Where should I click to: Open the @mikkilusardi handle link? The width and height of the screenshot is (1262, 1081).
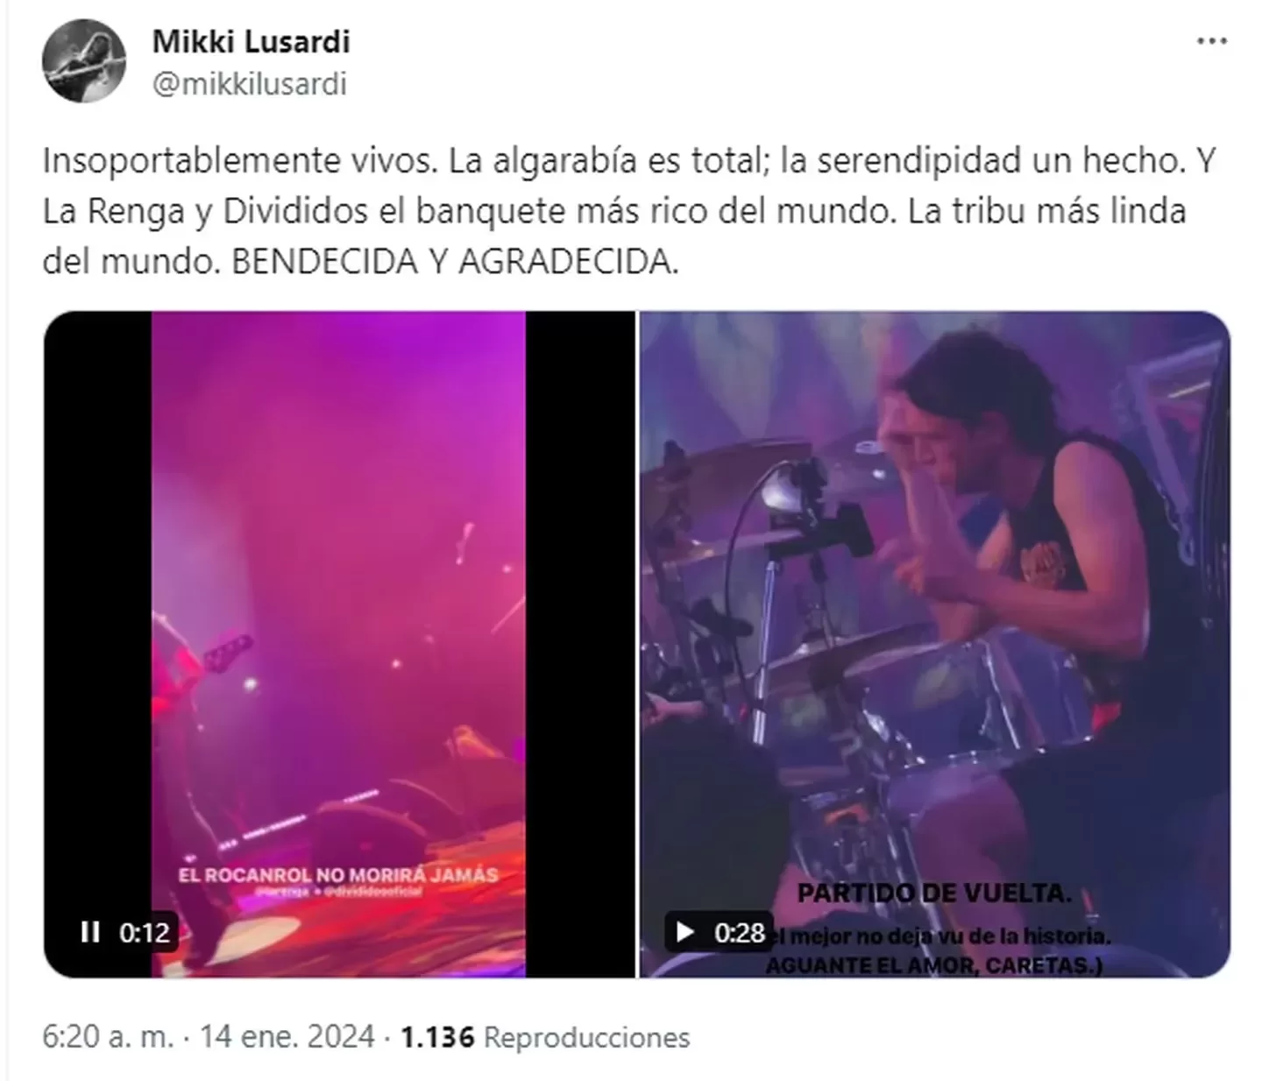[x=250, y=84]
